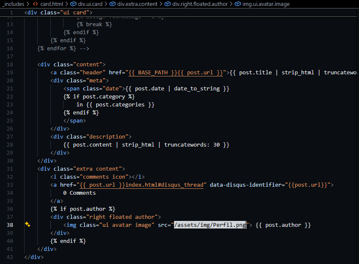
Task: Click line number 31 in the gutter
Action: (10, 169)
